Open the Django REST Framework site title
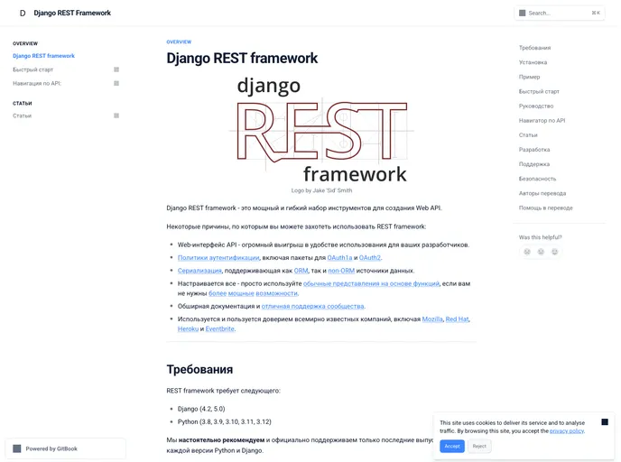The image size is (621, 462). pyautogui.click(x=72, y=13)
